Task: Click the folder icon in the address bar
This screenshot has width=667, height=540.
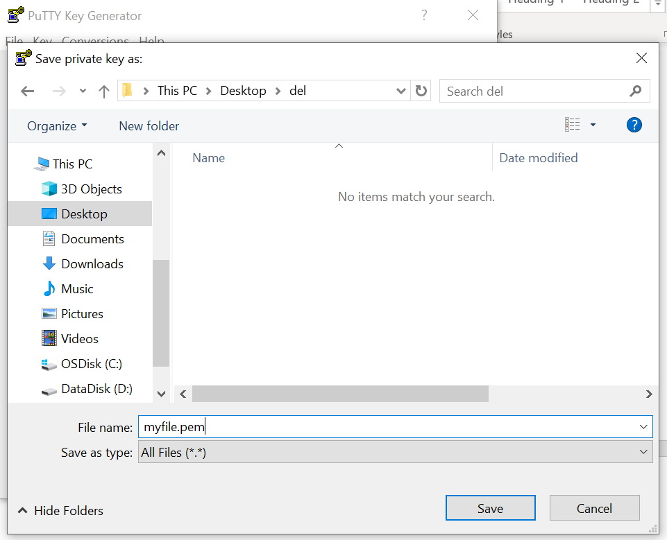Action: [127, 91]
